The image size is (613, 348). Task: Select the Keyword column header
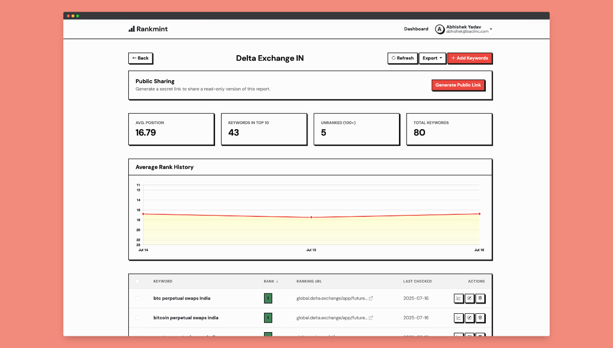[x=162, y=281]
